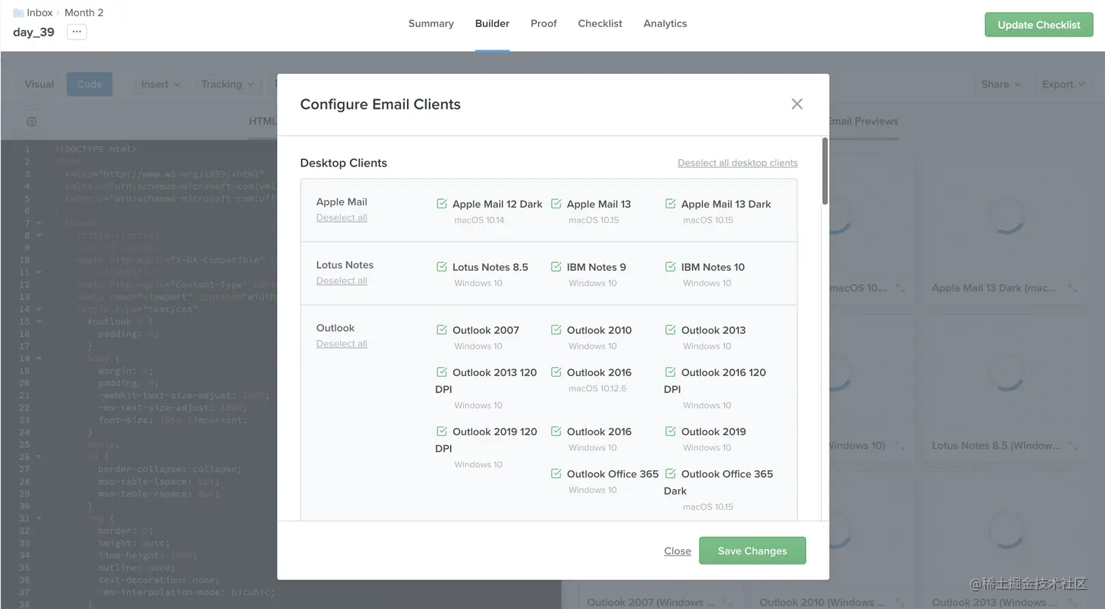The height and width of the screenshot is (609, 1105).
Task: Fold the img rule at line 31
Action: [x=39, y=518]
